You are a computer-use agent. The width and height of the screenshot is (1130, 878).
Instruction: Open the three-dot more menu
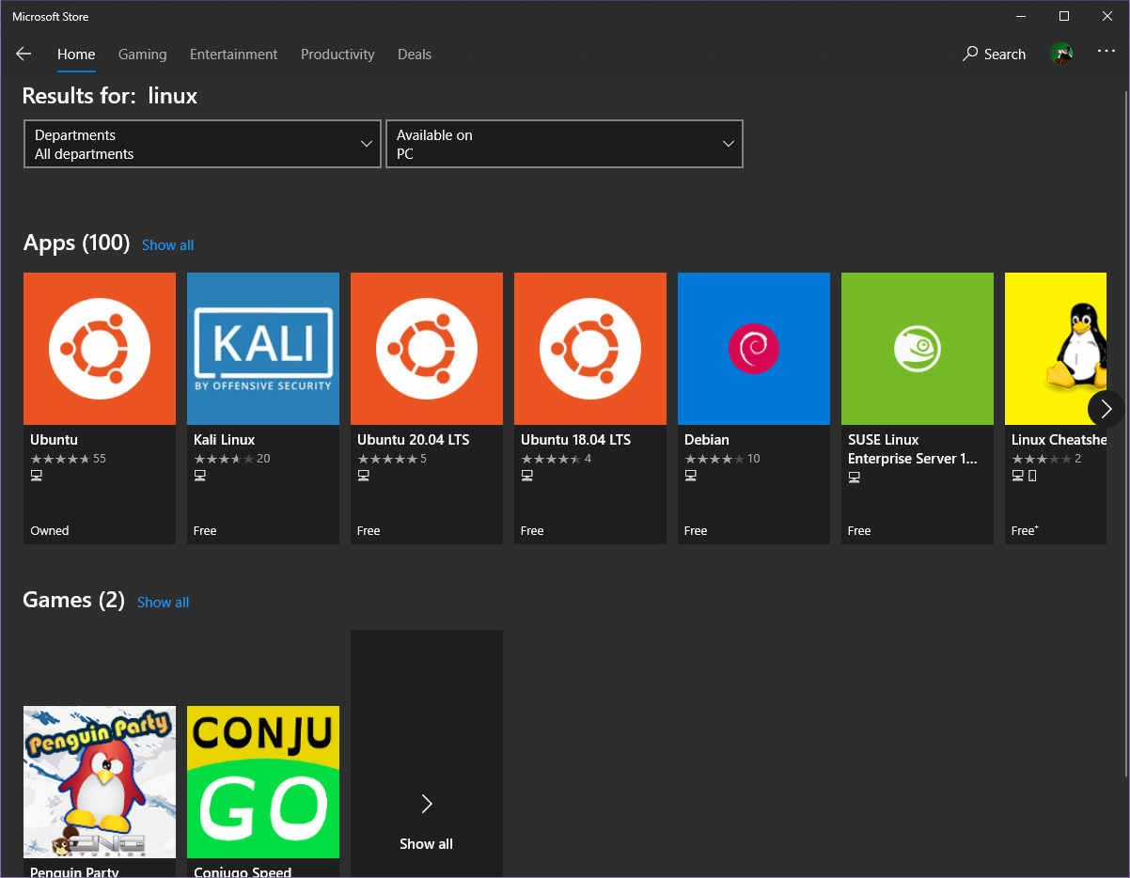coord(1106,52)
